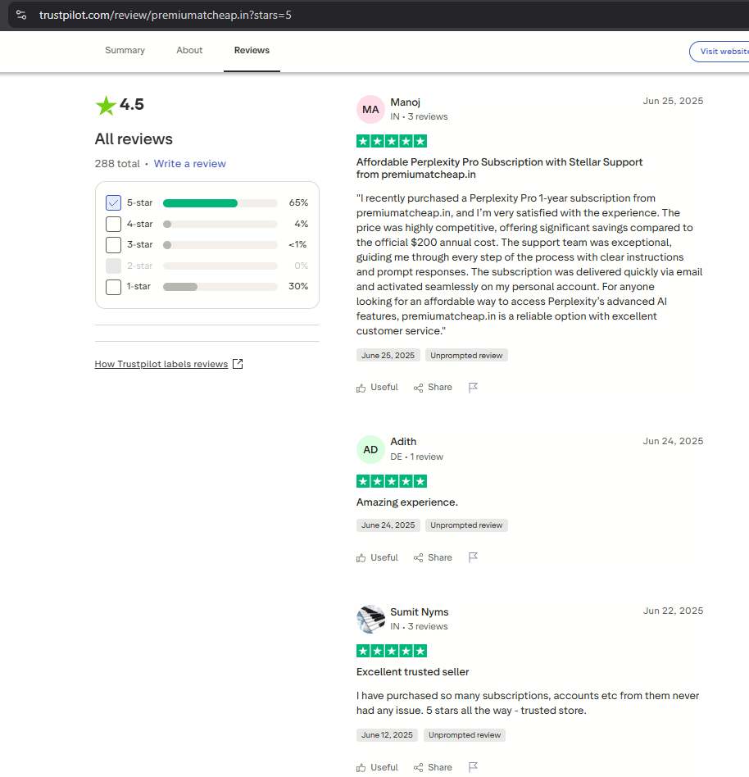The image size is (749, 777).
Task: Uncheck the 5-star filter checkbox
Action: point(113,202)
